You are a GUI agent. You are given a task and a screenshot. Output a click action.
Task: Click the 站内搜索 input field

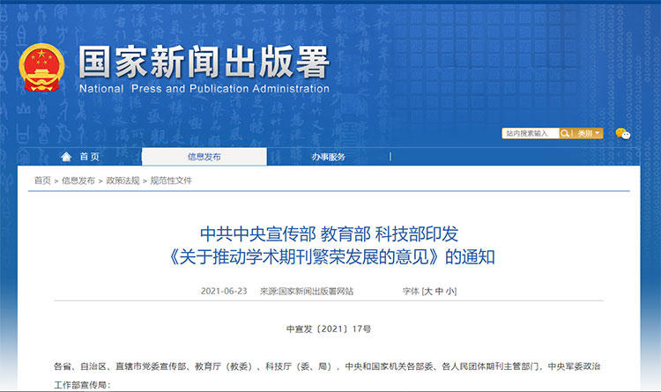(x=531, y=133)
